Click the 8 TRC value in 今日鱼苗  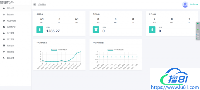coord(133,19)
